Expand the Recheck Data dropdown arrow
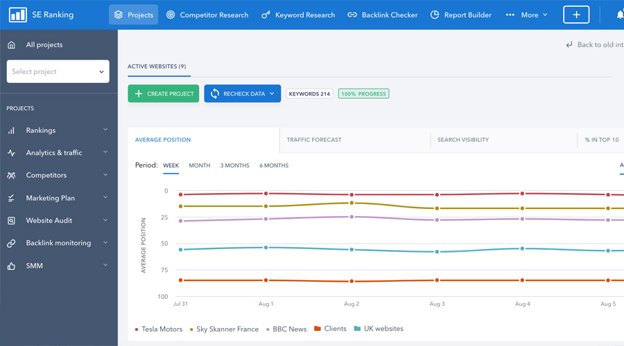This screenshot has width=624, height=346. (272, 93)
